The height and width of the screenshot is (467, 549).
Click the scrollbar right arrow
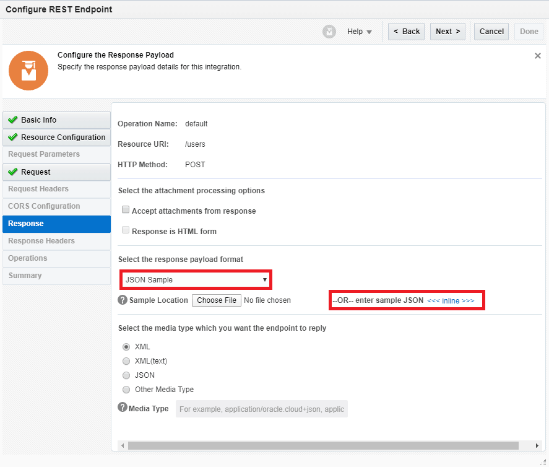click(x=537, y=446)
